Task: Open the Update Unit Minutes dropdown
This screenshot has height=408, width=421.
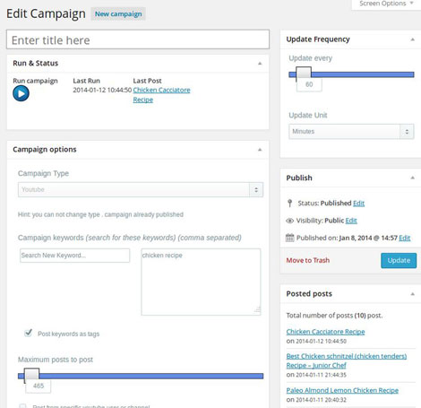Action: click(351, 132)
